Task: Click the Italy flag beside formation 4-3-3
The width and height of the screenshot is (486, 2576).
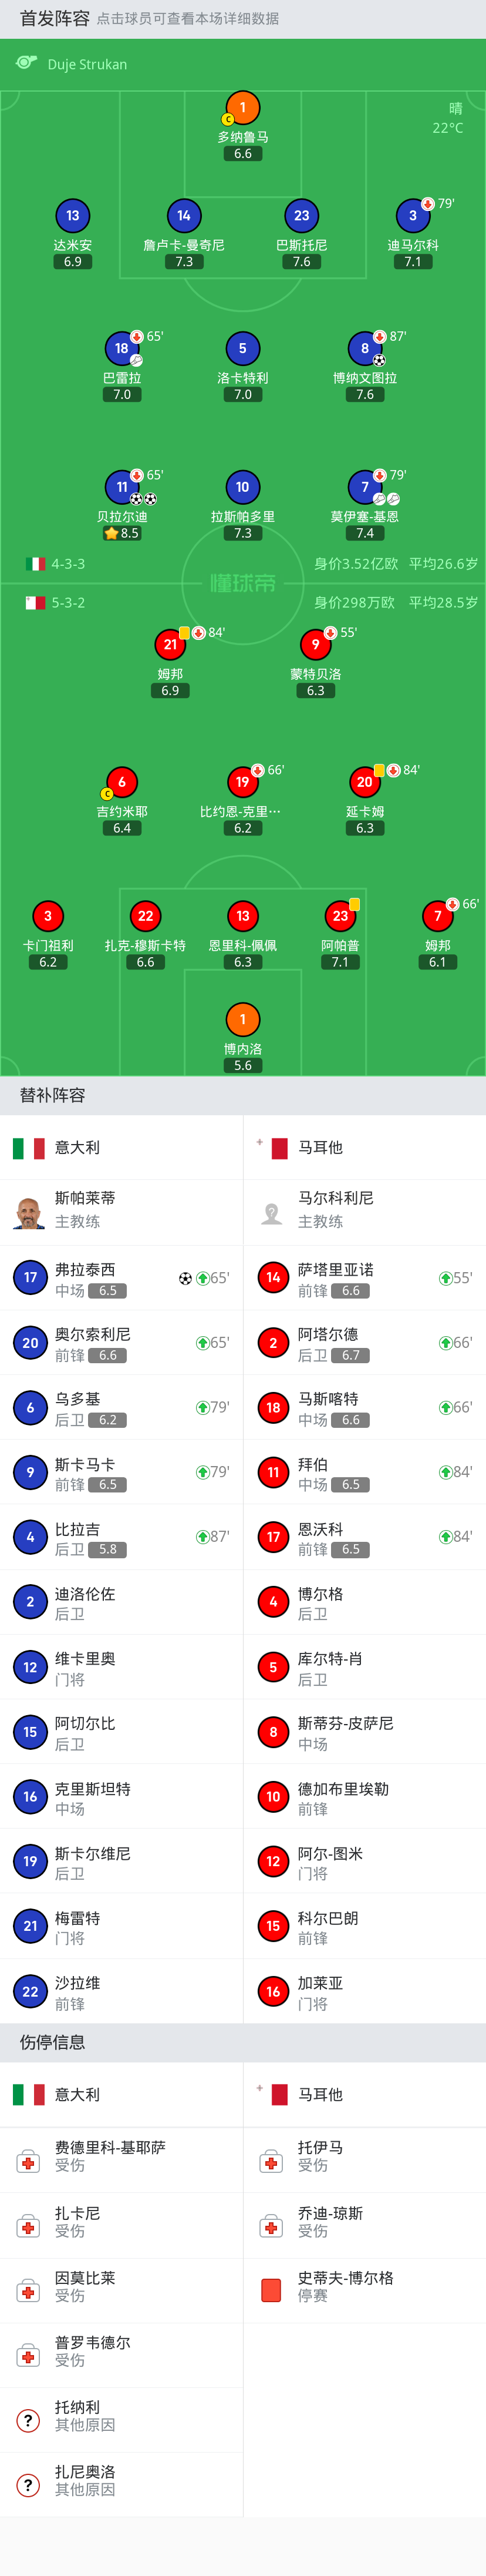Action: (35, 564)
